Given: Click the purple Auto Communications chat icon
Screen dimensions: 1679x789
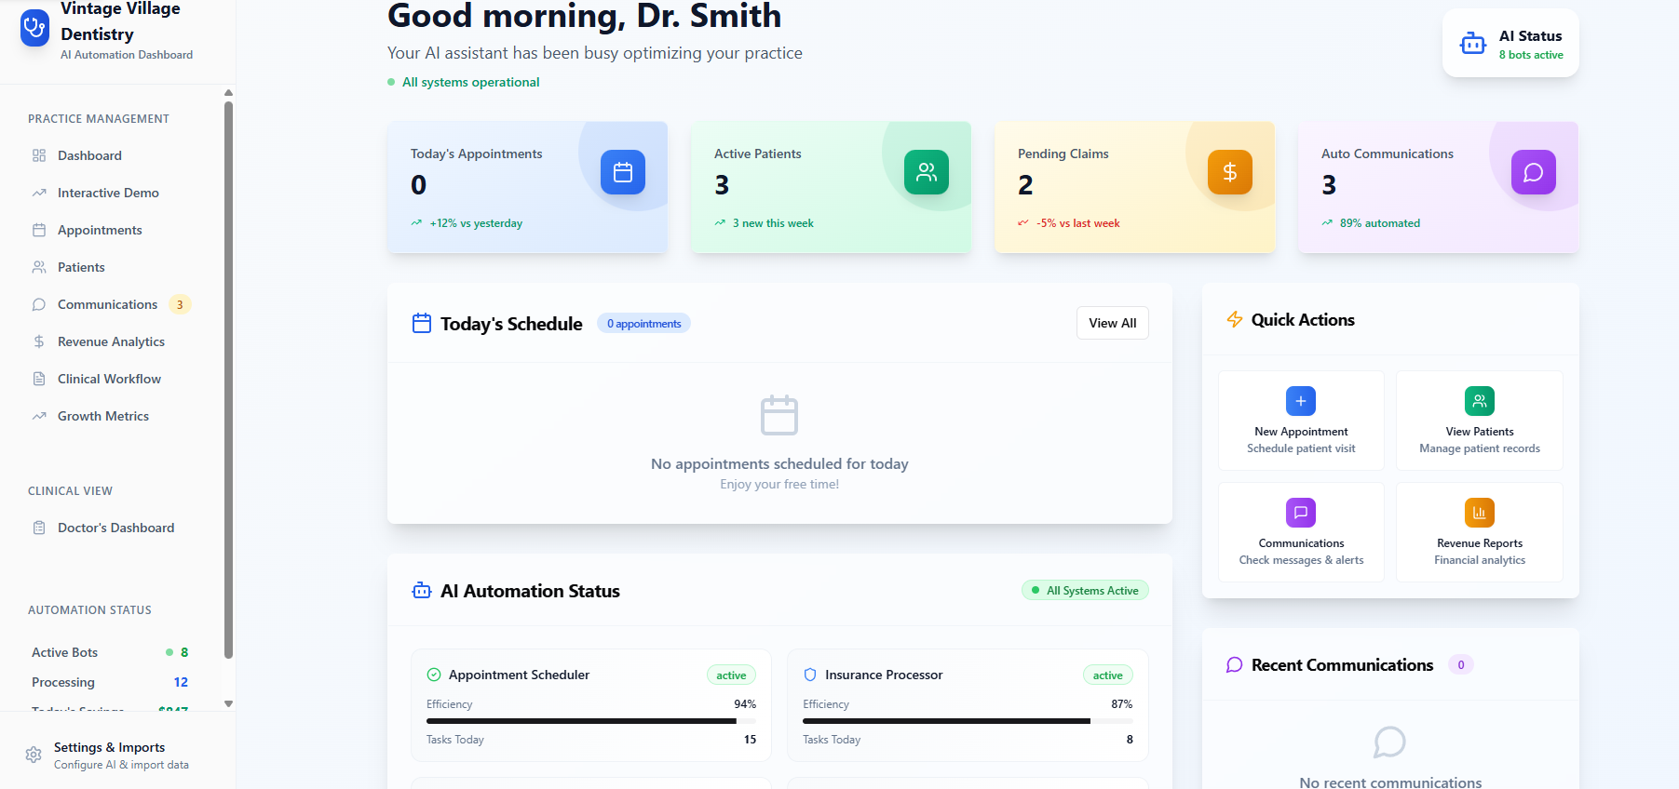Looking at the screenshot, I should 1533,172.
